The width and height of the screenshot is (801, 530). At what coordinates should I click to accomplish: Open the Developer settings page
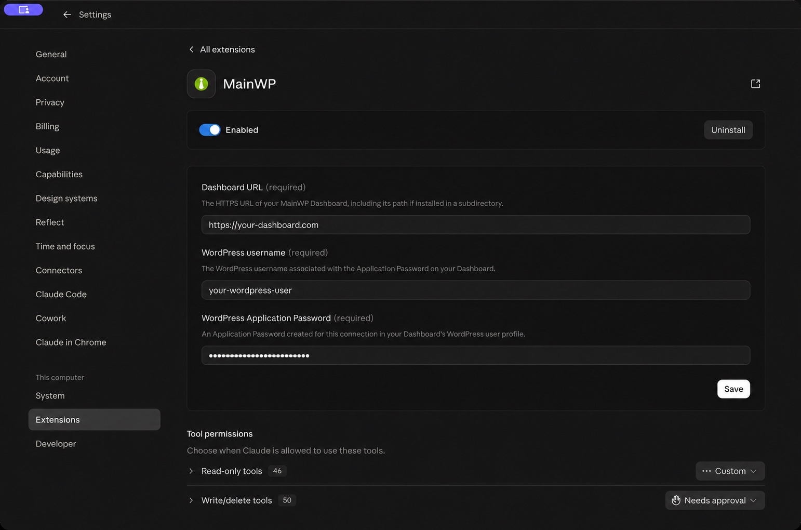56,444
